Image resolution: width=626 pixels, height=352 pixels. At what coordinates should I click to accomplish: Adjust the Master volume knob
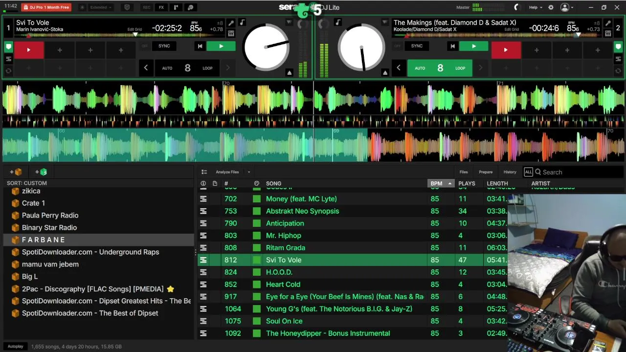click(x=517, y=7)
